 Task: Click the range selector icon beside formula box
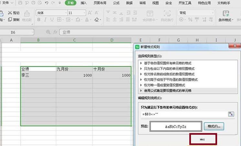coord(231,114)
